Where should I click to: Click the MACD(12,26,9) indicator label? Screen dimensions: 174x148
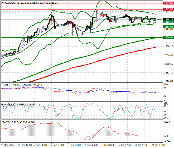(x=10, y=122)
